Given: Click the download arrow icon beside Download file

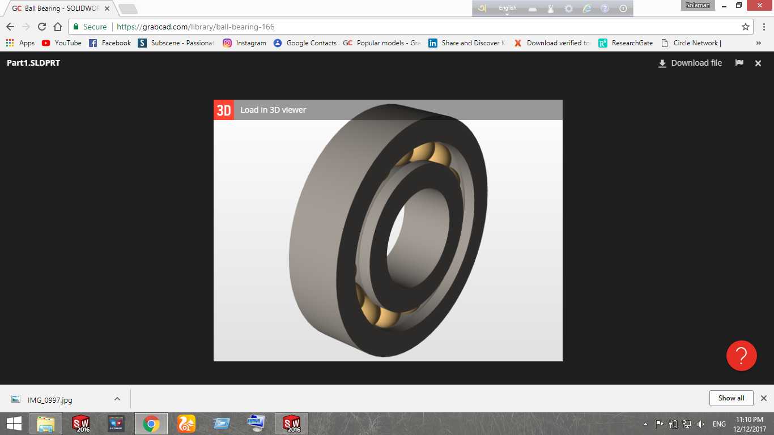Looking at the screenshot, I should pos(662,63).
